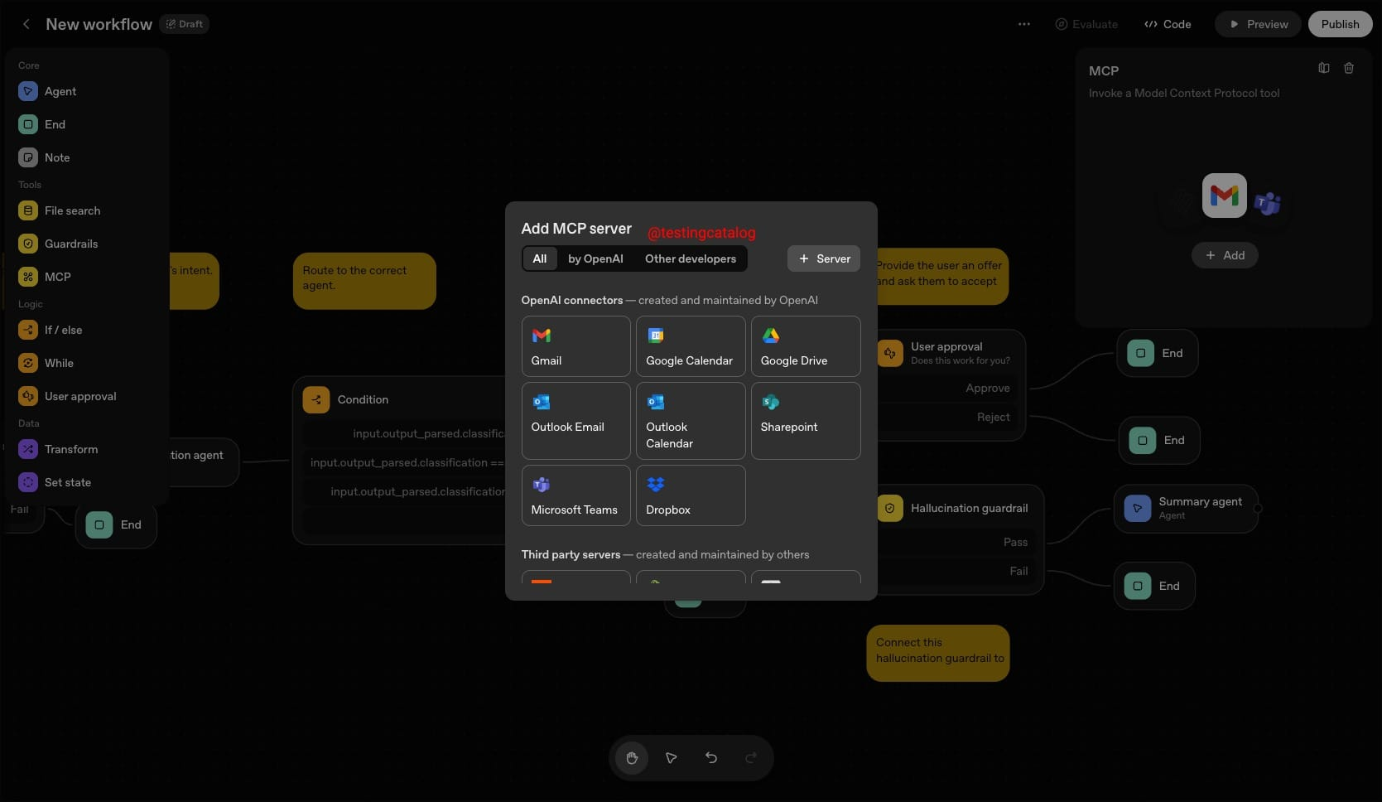Screen dimensions: 1382x802
Task: Delete the MCP node via trash icon
Action: click(1349, 68)
